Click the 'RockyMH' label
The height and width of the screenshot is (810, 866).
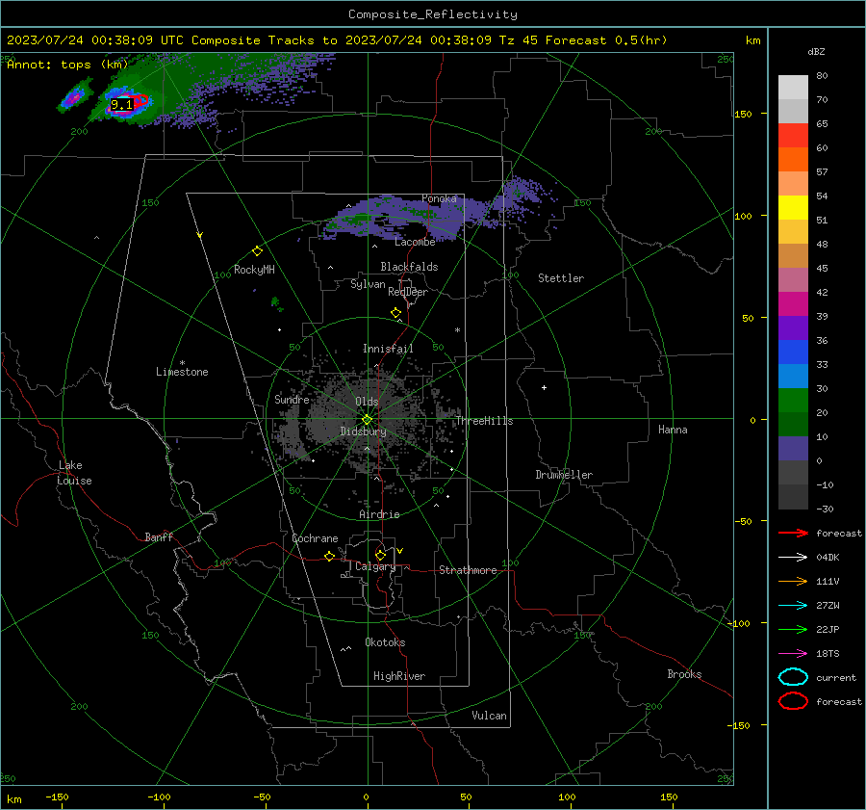pyautogui.click(x=254, y=270)
